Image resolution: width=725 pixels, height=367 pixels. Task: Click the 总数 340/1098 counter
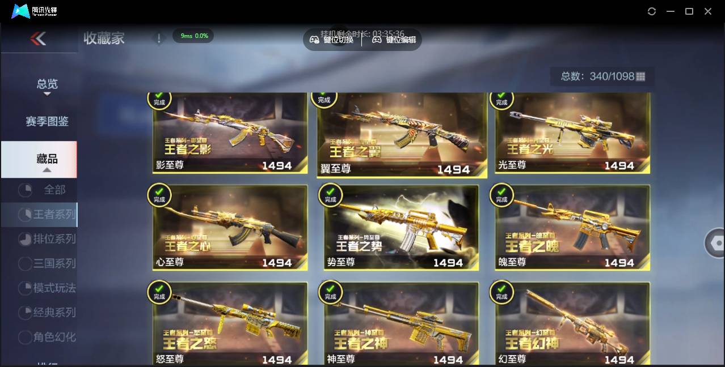tap(602, 76)
